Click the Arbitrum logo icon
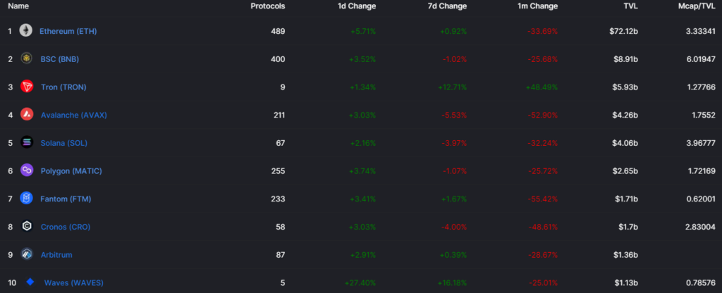Image resolution: width=722 pixels, height=293 pixels. (x=27, y=254)
